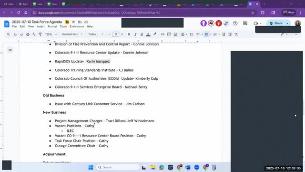Click the Insert image icon

(175, 34)
